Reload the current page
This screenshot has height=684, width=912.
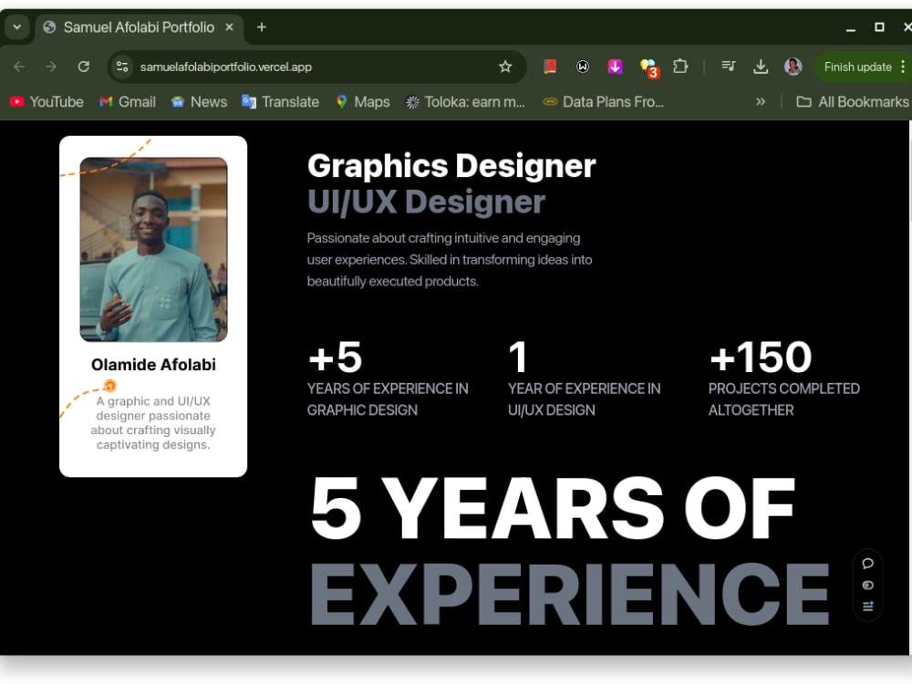pos(84,67)
